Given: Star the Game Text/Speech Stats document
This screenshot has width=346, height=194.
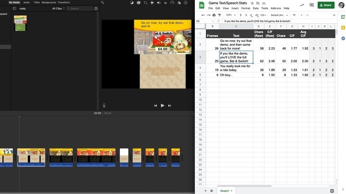Looking at the screenshot, I should click(253, 3).
